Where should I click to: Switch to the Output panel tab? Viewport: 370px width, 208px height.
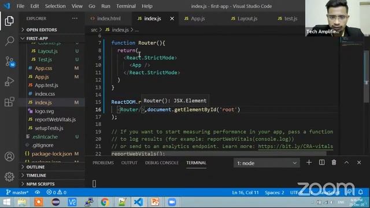coord(129,163)
